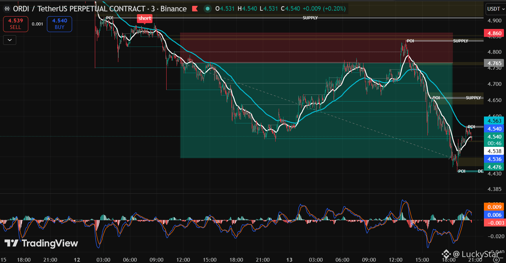Click the blue 0.006 indicator value tag
Viewport: 506px width, 263px height.
pyautogui.click(x=494, y=215)
